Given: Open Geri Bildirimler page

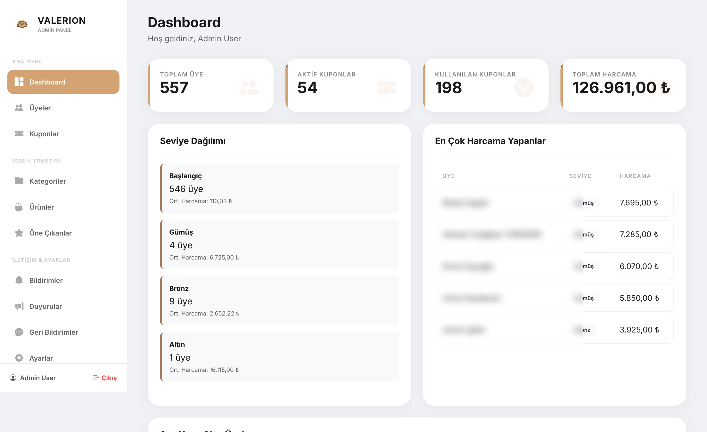Looking at the screenshot, I should [x=63, y=332].
